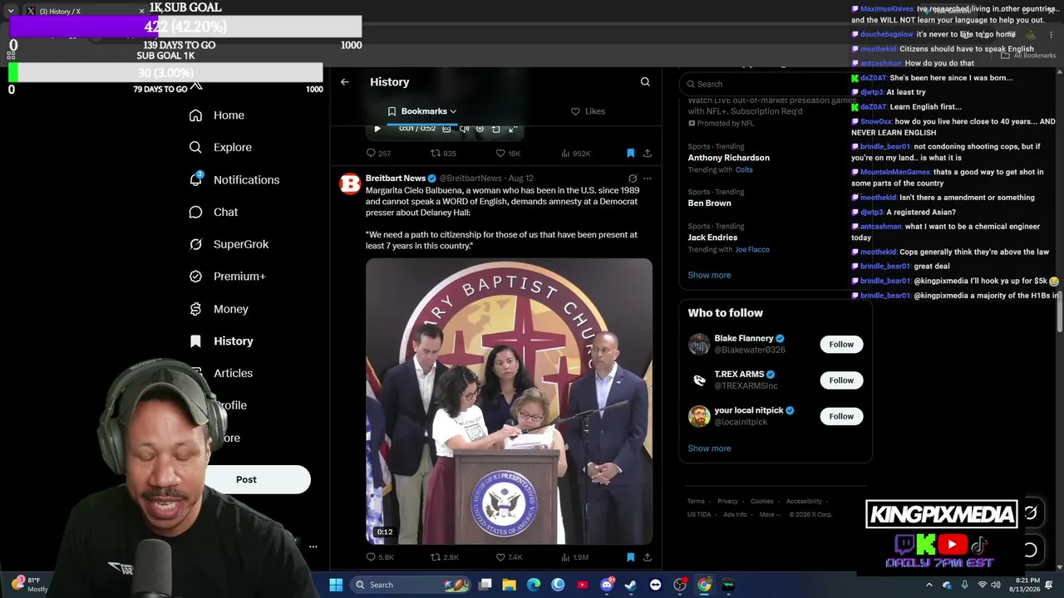Open the Money section

pyautogui.click(x=218, y=309)
